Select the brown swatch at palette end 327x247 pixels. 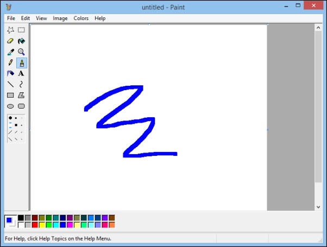(112, 218)
